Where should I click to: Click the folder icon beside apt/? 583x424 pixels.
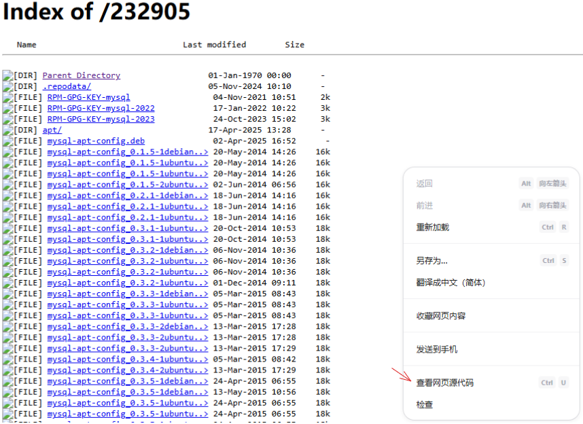7,130
